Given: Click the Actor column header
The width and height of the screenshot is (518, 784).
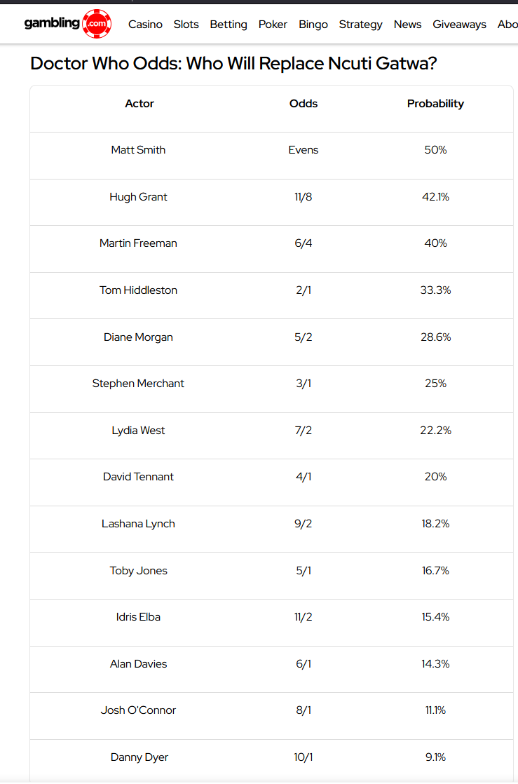Looking at the screenshot, I should tap(139, 104).
